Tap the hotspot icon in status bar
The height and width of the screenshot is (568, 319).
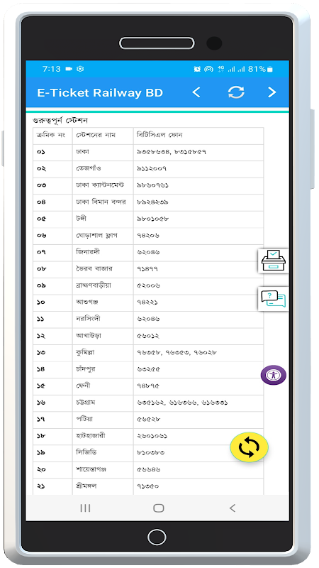pyautogui.click(x=208, y=69)
